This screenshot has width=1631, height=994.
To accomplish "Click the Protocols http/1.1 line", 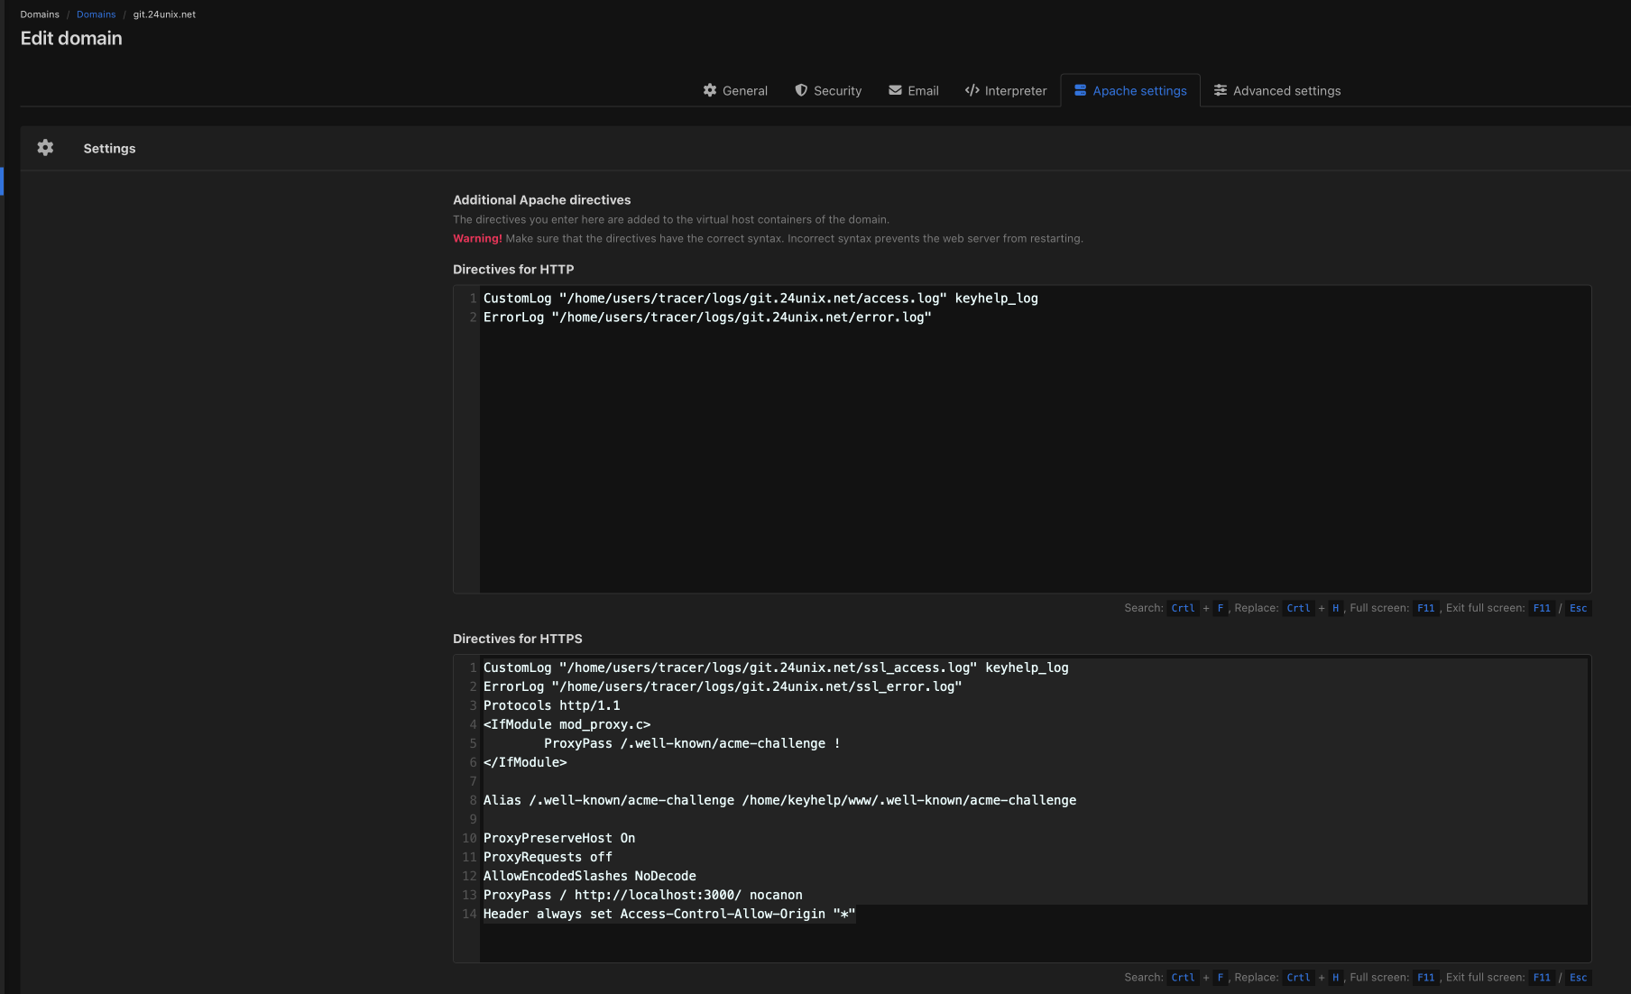I will pyautogui.click(x=551, y=705).
